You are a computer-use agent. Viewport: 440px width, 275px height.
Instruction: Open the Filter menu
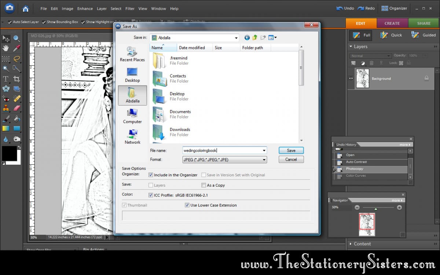(130, 8)
